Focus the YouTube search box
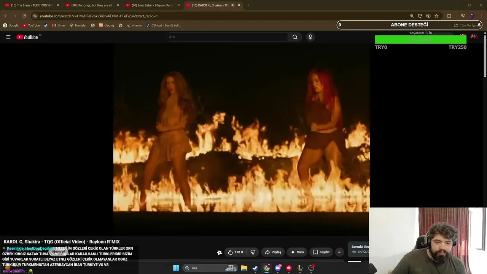 pos(227,37)
